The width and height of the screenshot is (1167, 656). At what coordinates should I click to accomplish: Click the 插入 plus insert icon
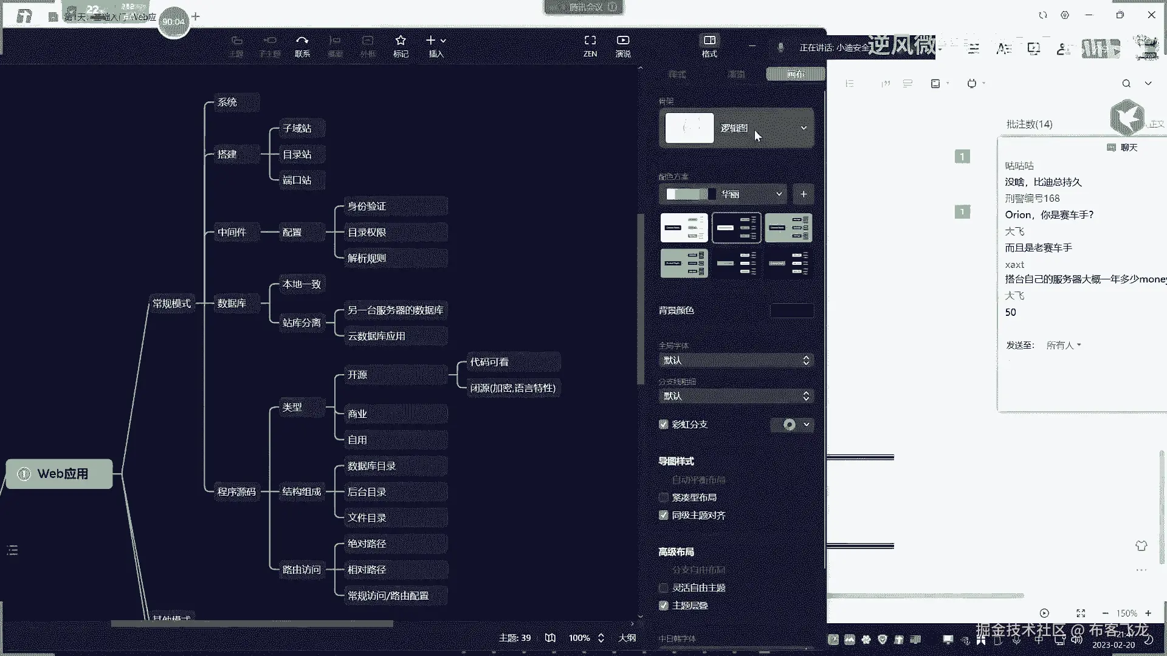pos(431,41)
